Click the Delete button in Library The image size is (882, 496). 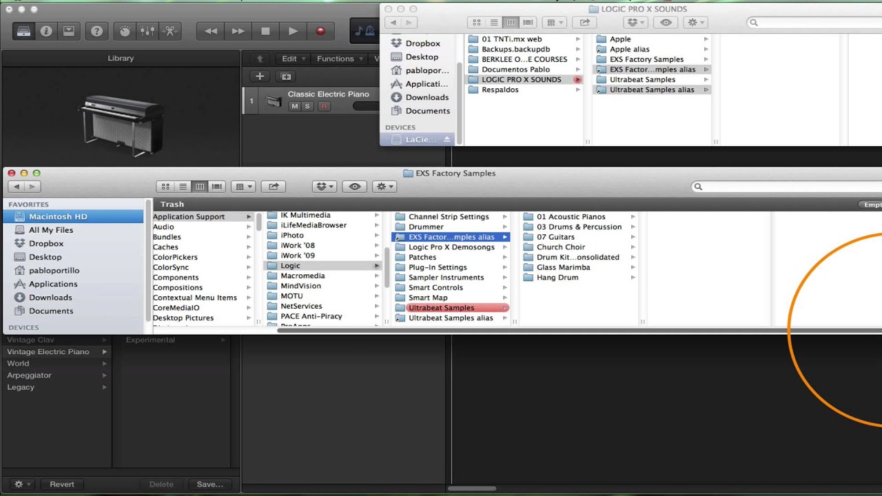161,484
